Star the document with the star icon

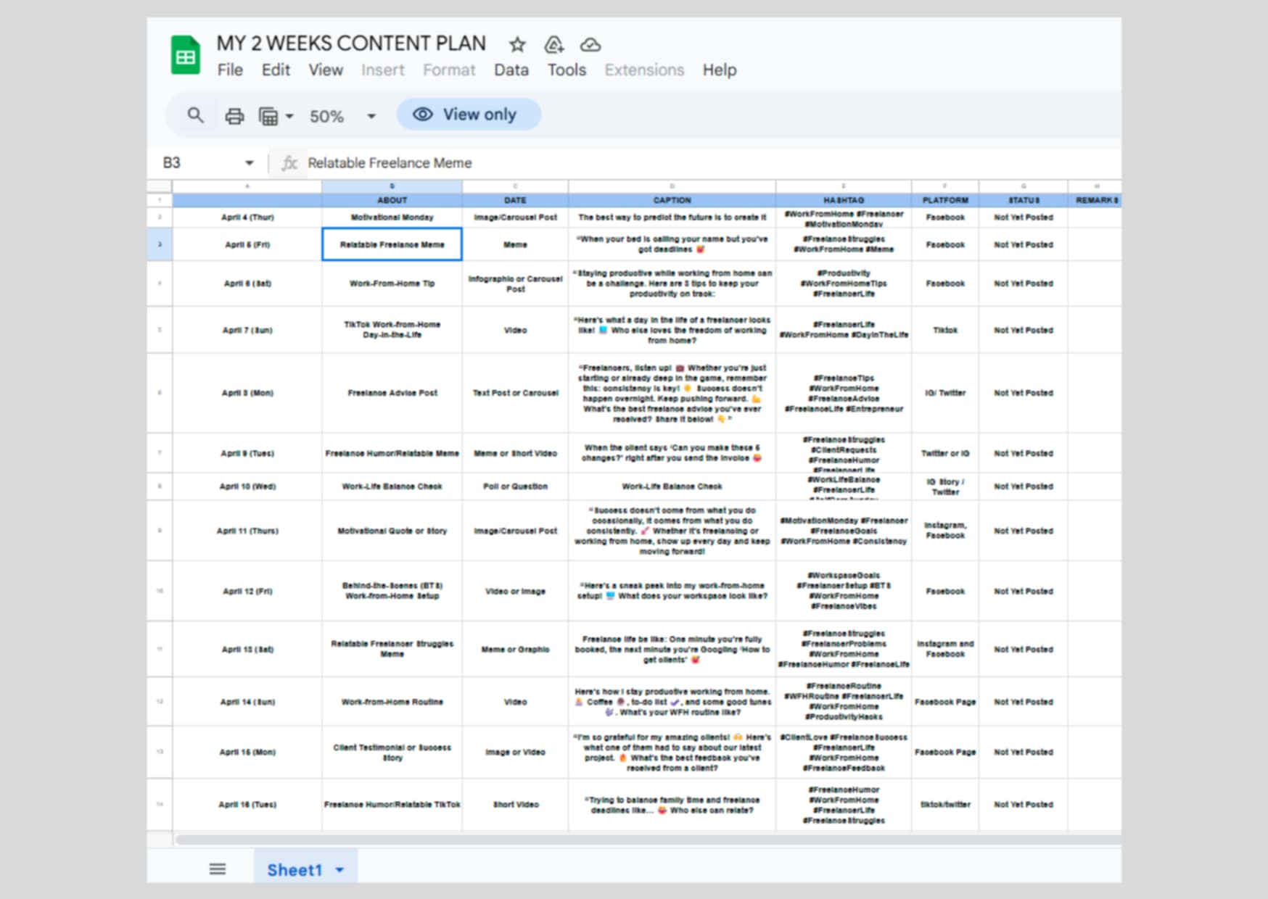coord(517,45)
